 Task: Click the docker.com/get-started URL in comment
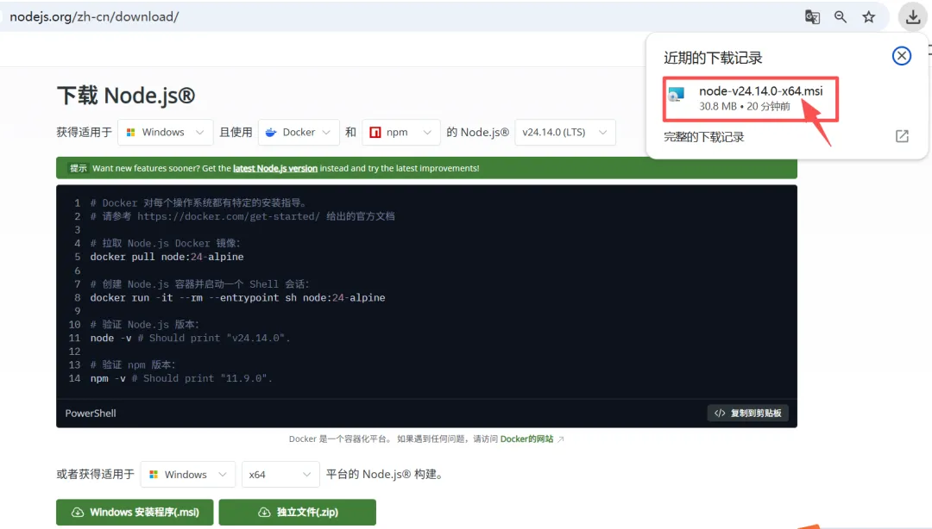tap(228, 216)
